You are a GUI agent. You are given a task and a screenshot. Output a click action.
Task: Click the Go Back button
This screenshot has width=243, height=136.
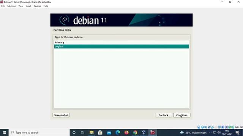163,115
